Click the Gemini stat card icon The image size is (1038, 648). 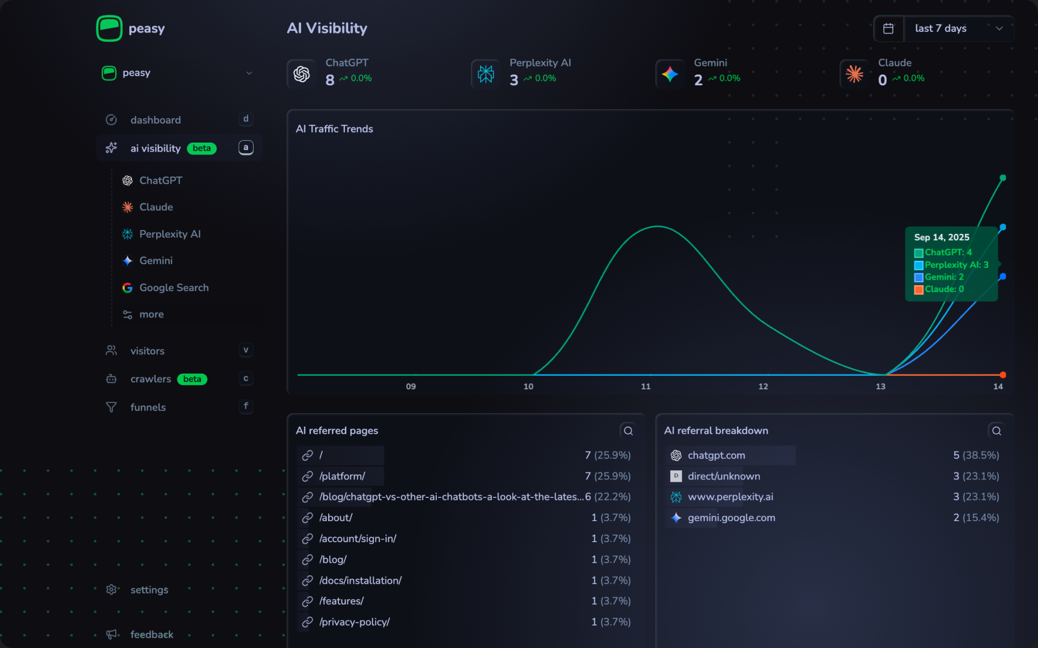tap(670, 74)
